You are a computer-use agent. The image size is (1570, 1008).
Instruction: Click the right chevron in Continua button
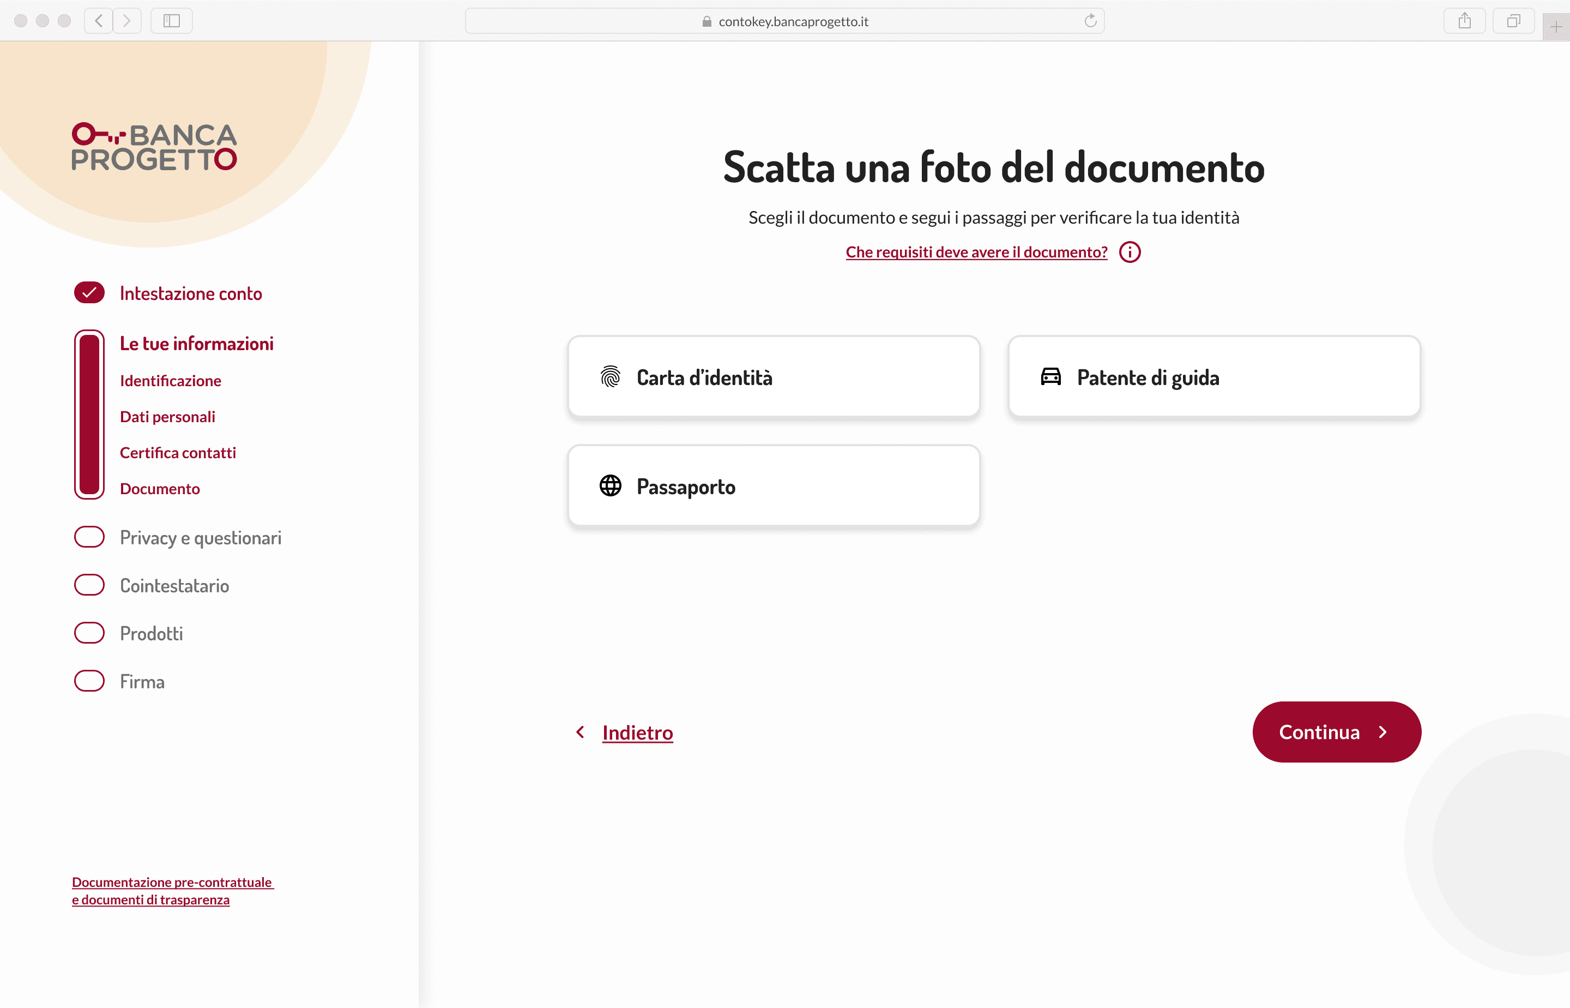1383,732
